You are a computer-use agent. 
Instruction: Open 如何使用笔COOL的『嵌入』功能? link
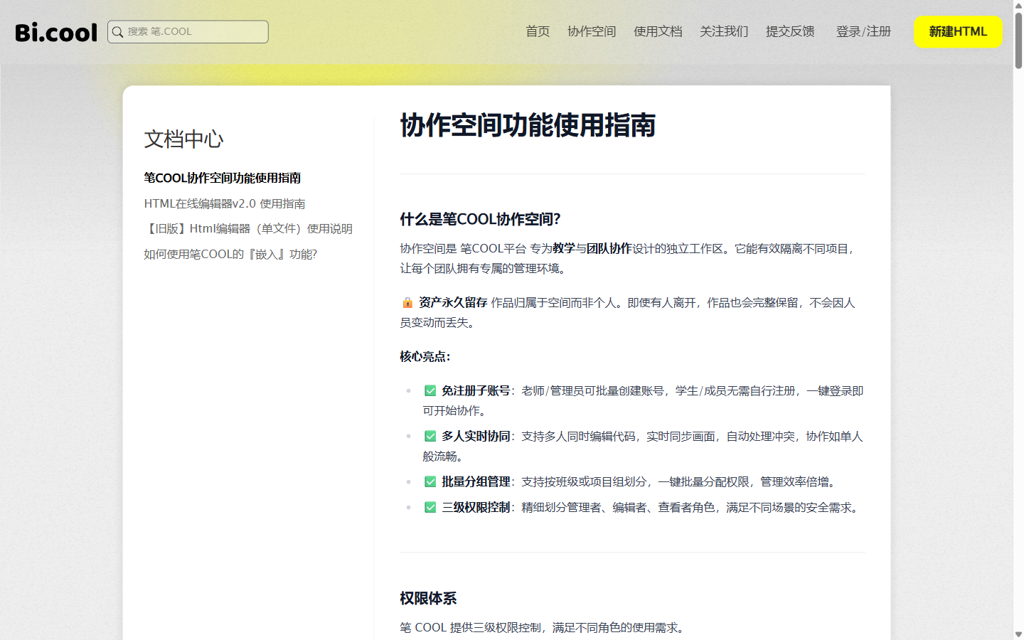click(230, 255)
